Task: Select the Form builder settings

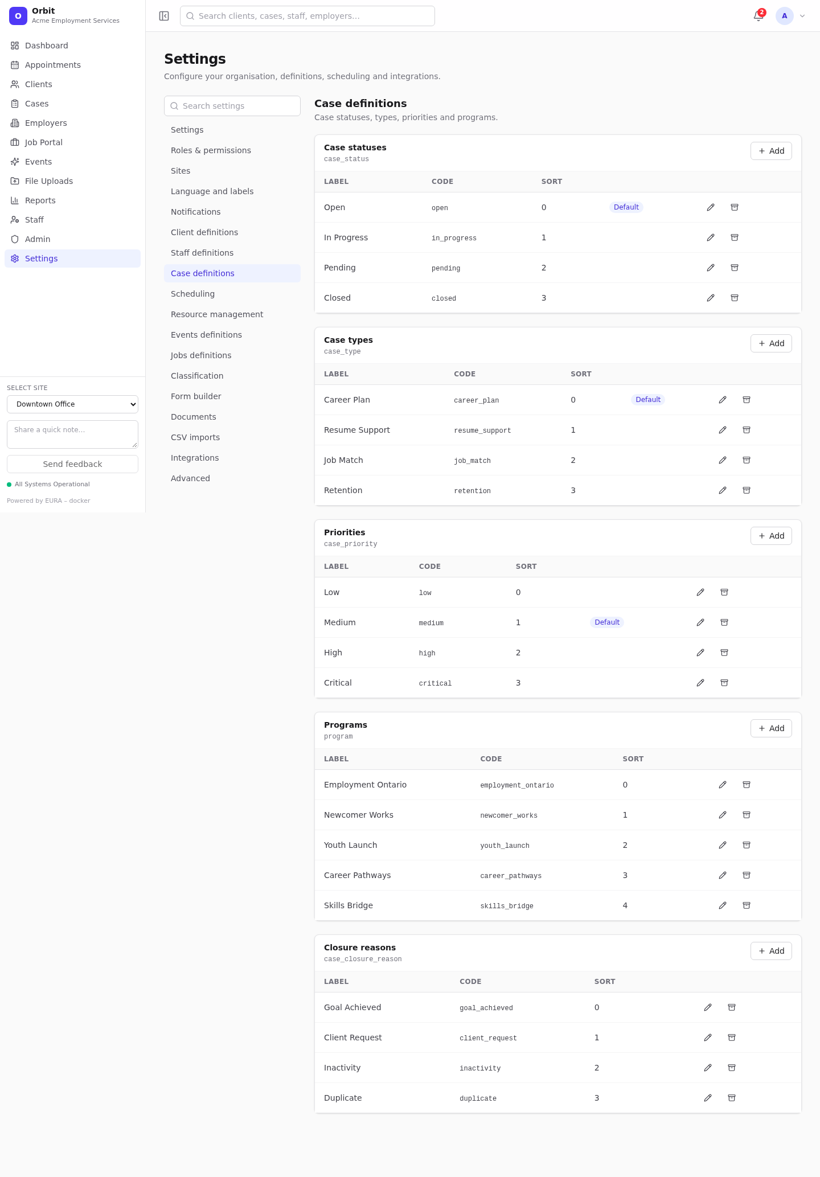Action: pyautogui.click(x=232, y=396)
